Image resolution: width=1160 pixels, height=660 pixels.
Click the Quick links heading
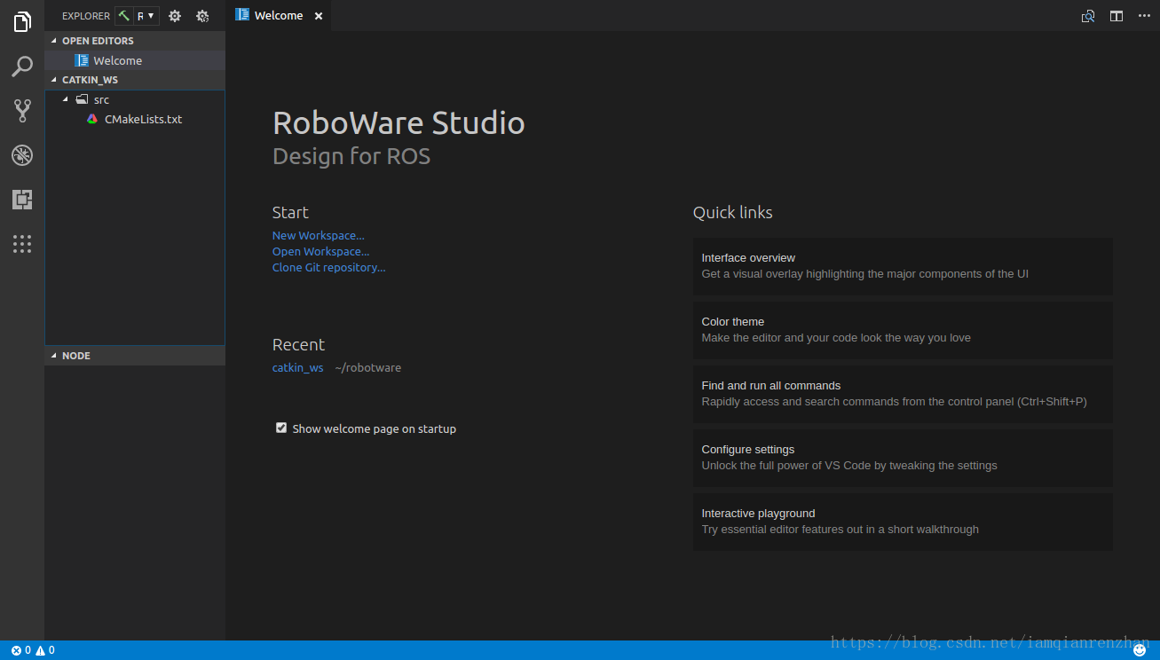coord(733,213)
